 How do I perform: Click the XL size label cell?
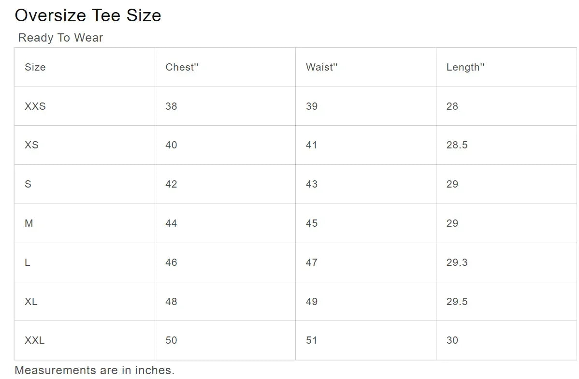pos(31,302)
